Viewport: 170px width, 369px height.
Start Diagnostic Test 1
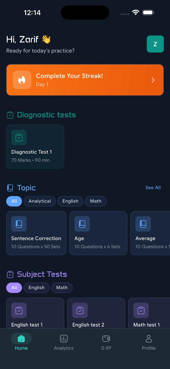click(35, 146)
